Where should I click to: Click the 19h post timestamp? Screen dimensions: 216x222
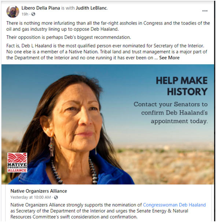[25, 14]
